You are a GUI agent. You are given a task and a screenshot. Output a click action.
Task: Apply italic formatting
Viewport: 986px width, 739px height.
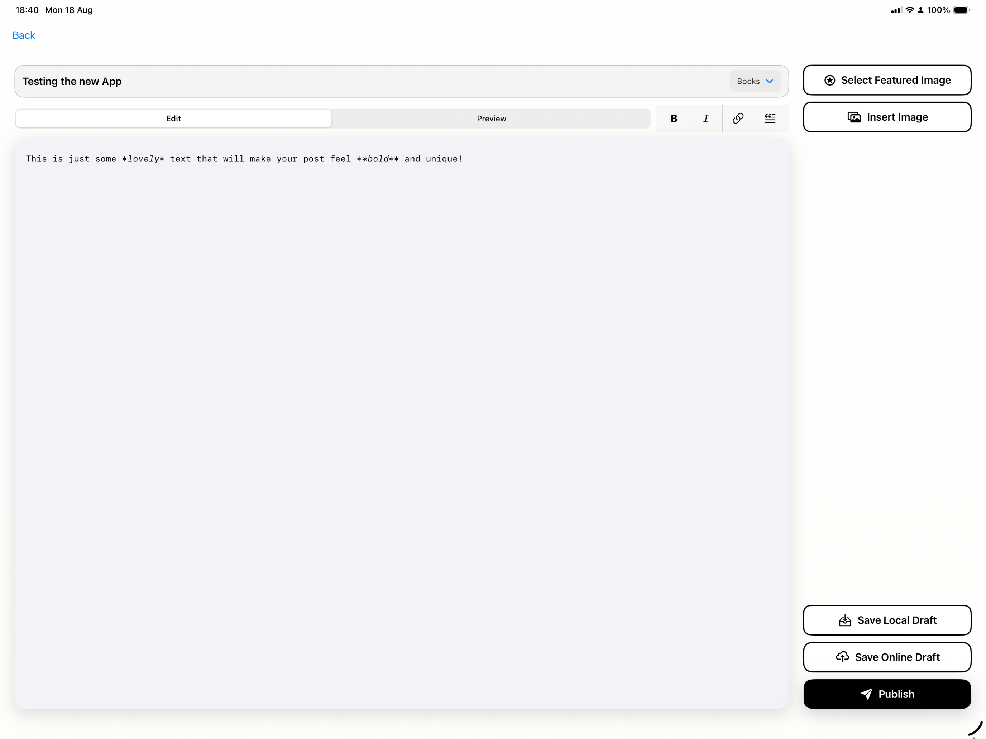click(706, 118)
